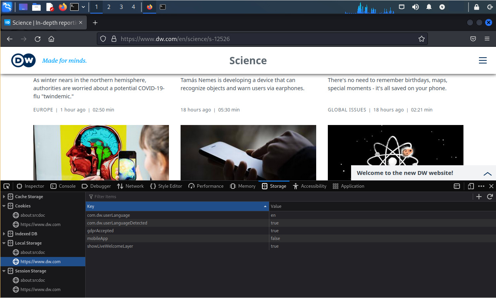Click the Firefox home button
Viewport: 496px width, 298px height.
[x=51, y=39]
